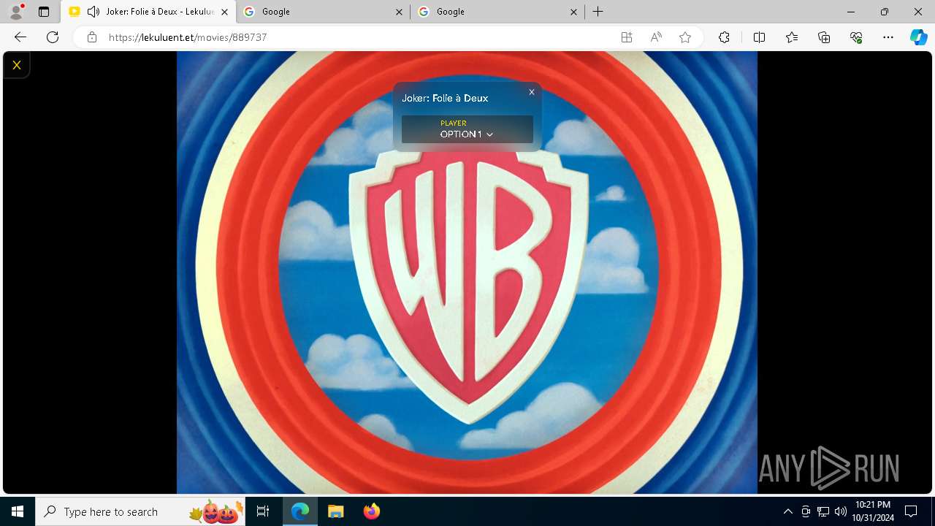Open File Explorer from taskbar
The height and width of the screenshot is (526, 935).
[x=336, y=511]
